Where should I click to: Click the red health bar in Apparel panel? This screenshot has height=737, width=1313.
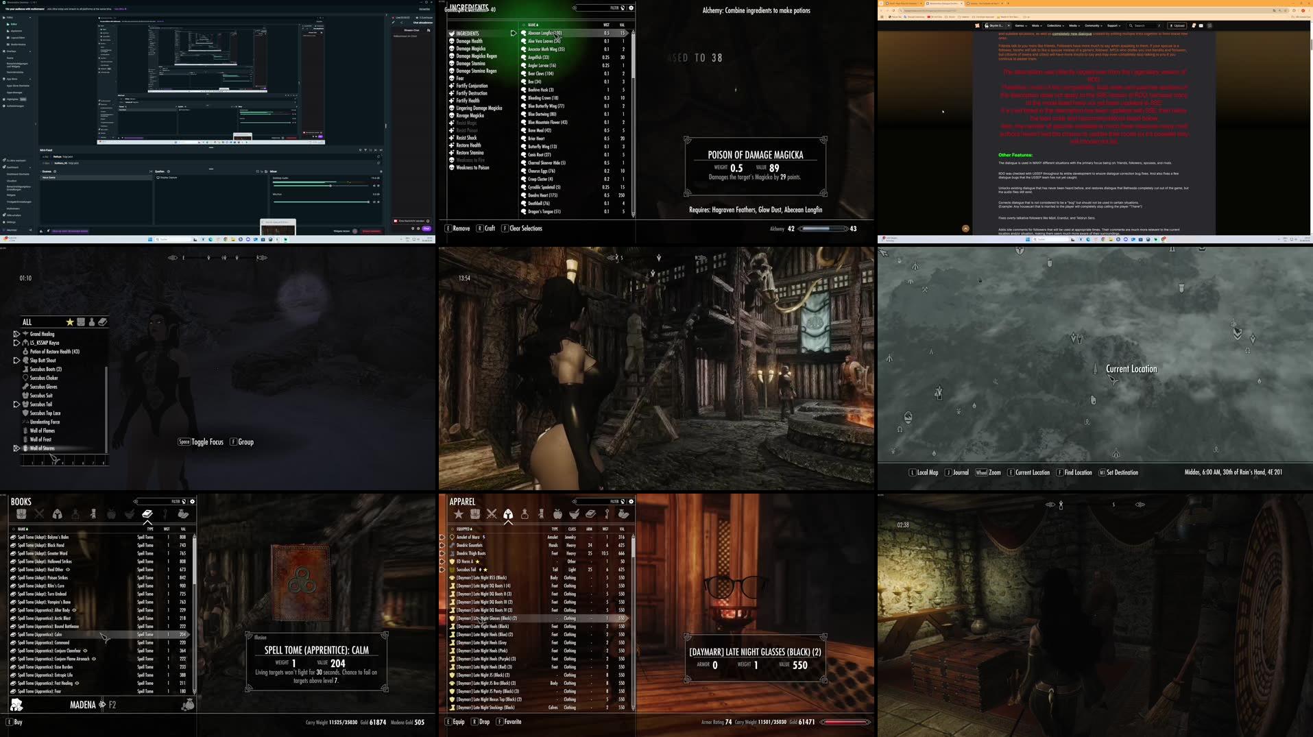(x=845, y=722)
